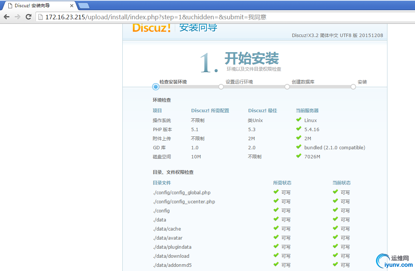Click 当前状态 check for ./data/download
Screen dimensions: 415x271
[335, 255]
